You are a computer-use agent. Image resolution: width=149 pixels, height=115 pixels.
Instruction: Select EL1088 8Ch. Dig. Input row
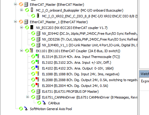click(81, 74)
